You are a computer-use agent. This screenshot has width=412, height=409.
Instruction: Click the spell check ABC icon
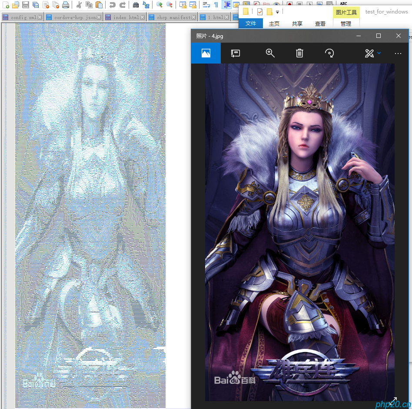pyautogui.click(x=343, y=3)
